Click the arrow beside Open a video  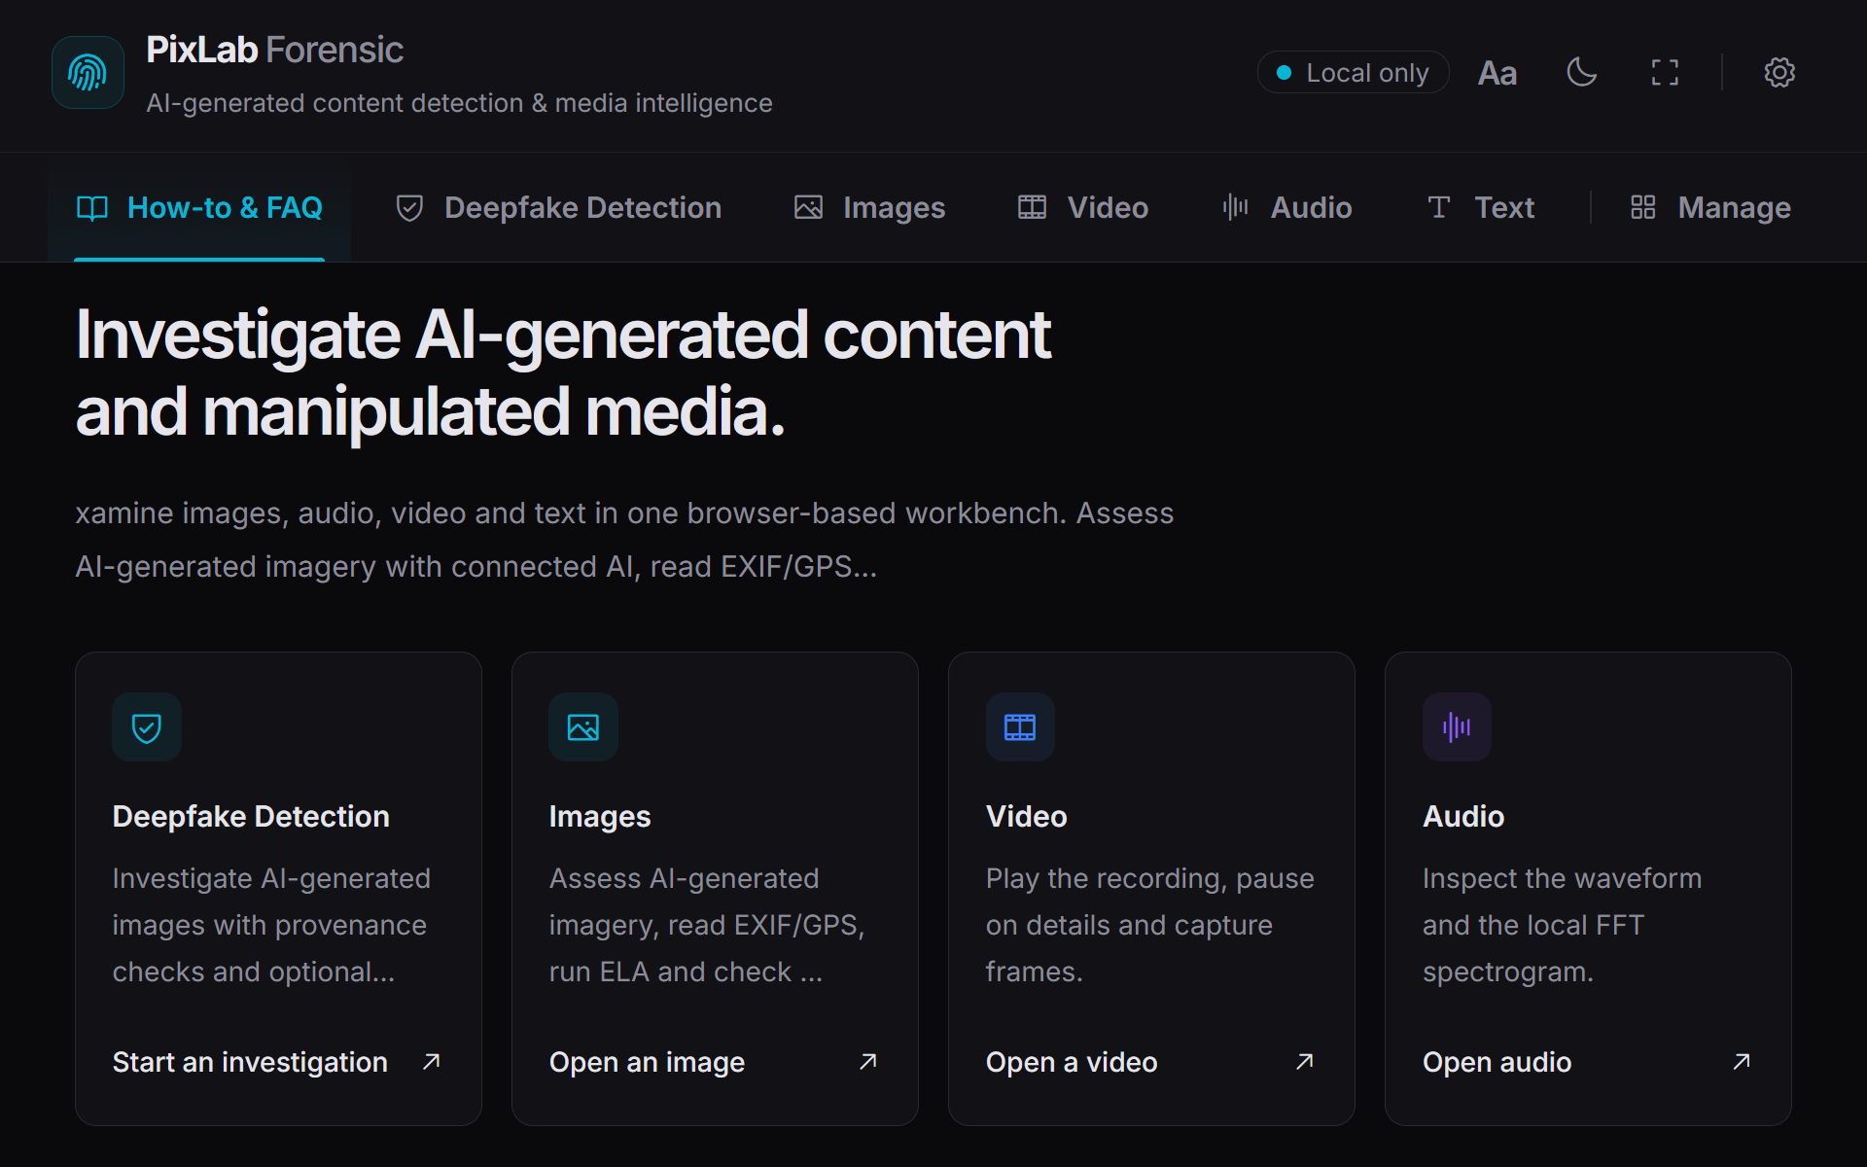(1305, 1062)
